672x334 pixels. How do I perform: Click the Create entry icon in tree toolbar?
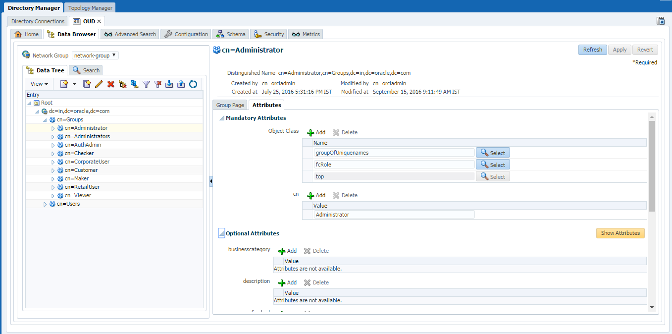point(64,84)
